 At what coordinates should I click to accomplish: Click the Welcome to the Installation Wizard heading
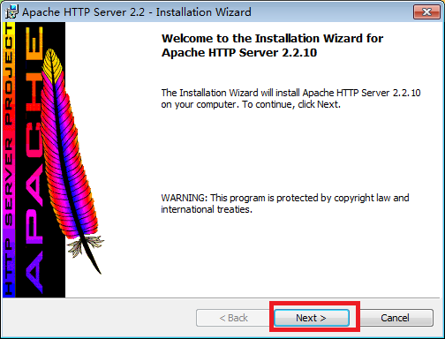(272, 46)
